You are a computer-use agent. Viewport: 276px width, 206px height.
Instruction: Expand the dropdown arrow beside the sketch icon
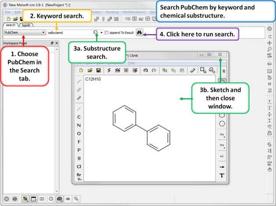click(x=102, y=33)
